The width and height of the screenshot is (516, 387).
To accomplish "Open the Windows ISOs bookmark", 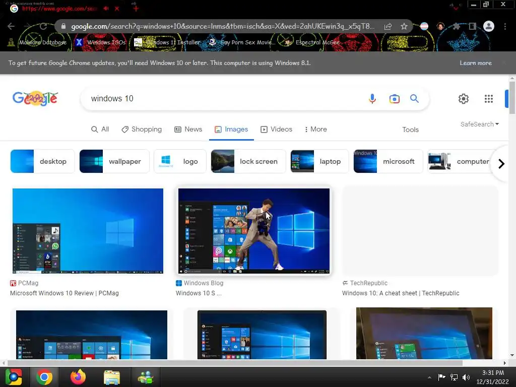I will pyautogui.click(x=101, y=42).
